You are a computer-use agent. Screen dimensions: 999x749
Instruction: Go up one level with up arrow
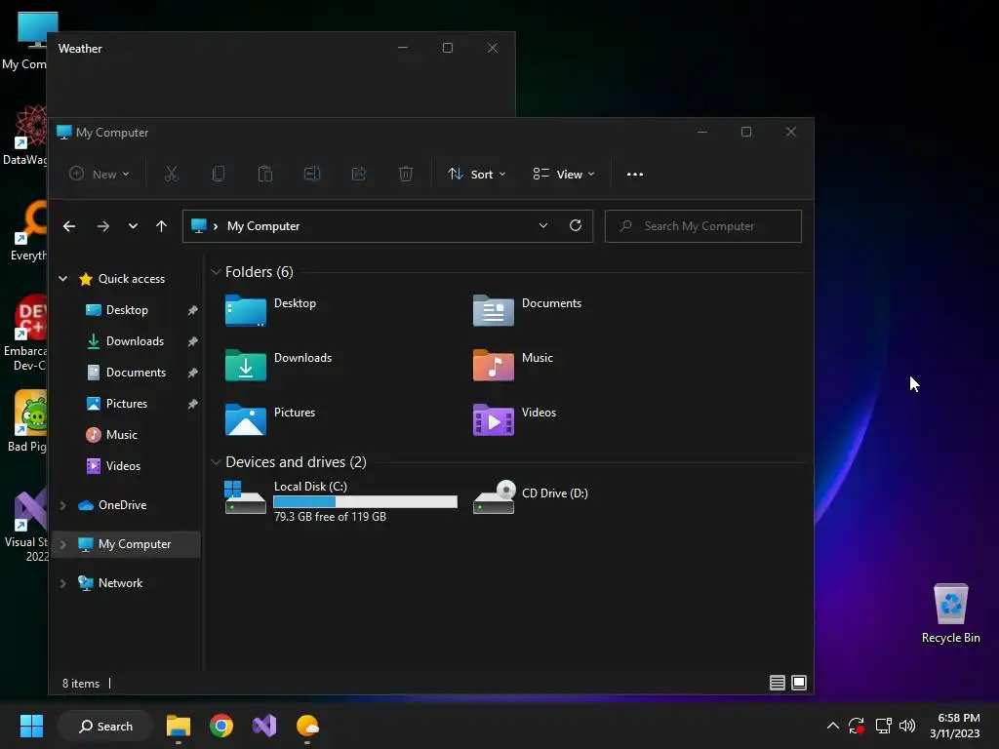pos(161,226)
